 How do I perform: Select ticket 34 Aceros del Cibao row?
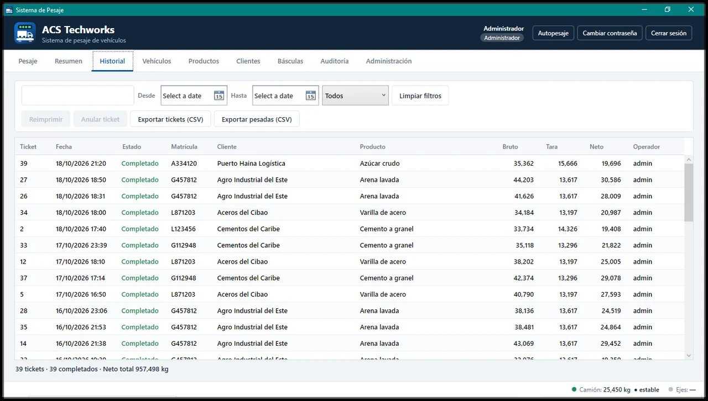(350, 213)
